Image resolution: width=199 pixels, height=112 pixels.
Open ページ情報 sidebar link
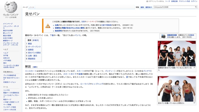7,105
